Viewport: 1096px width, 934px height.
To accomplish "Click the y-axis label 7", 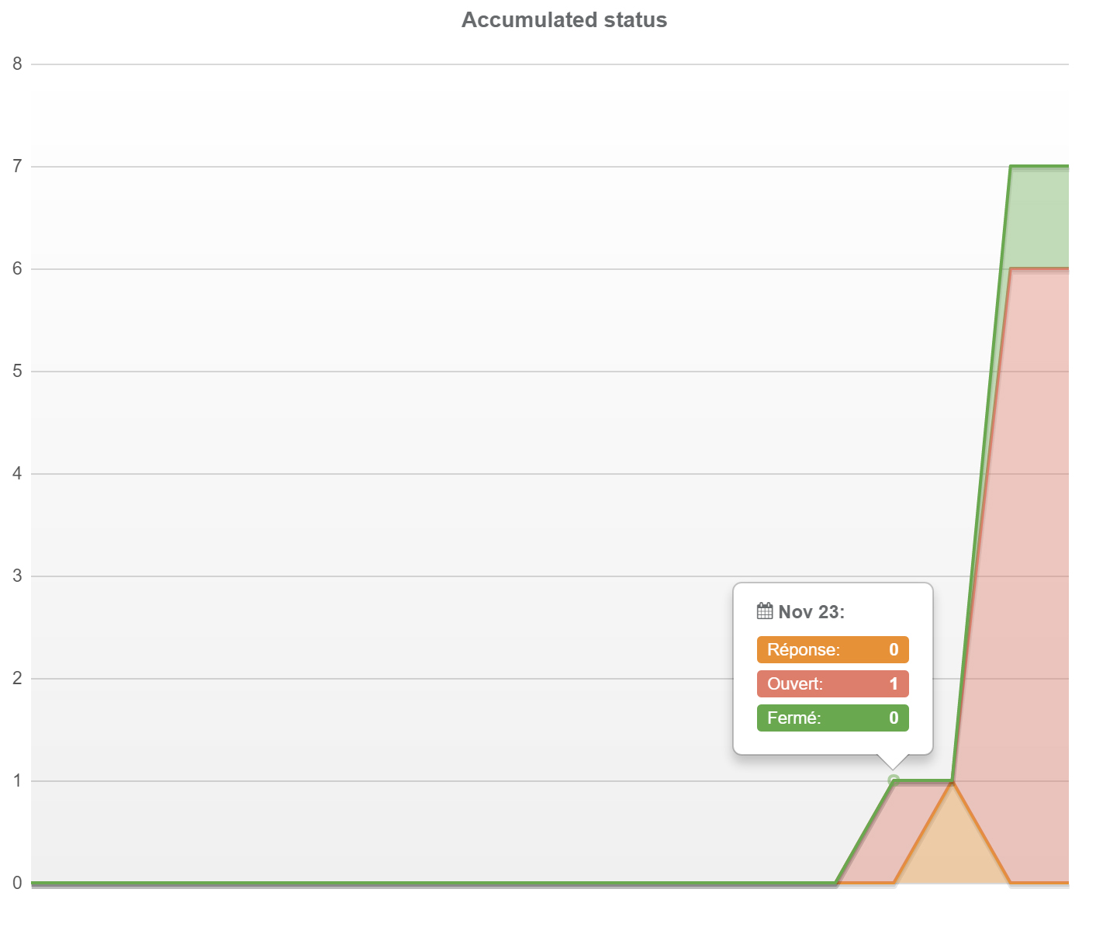I will (17, 167).
